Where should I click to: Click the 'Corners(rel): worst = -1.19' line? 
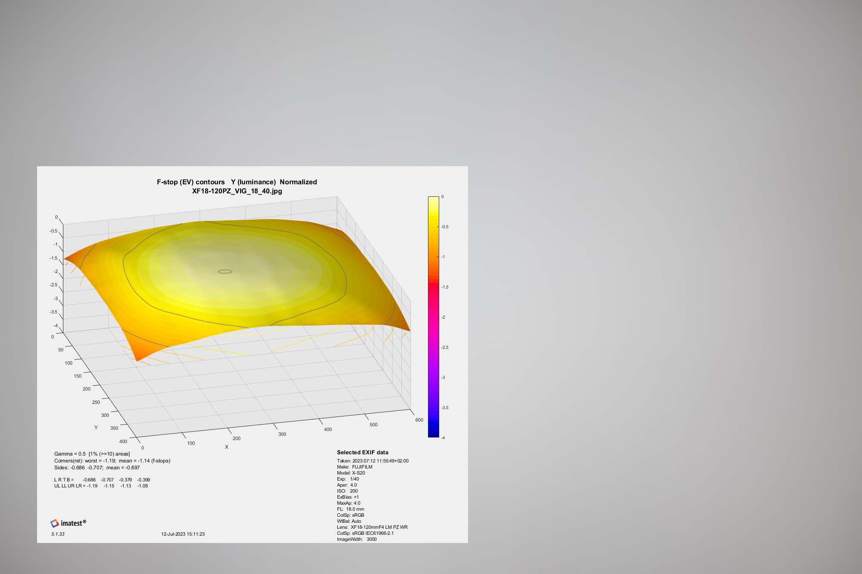112,461
